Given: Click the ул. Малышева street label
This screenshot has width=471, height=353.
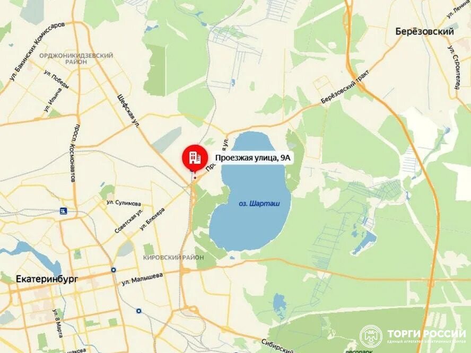Looking at the screenshot, I should [142, 279].
